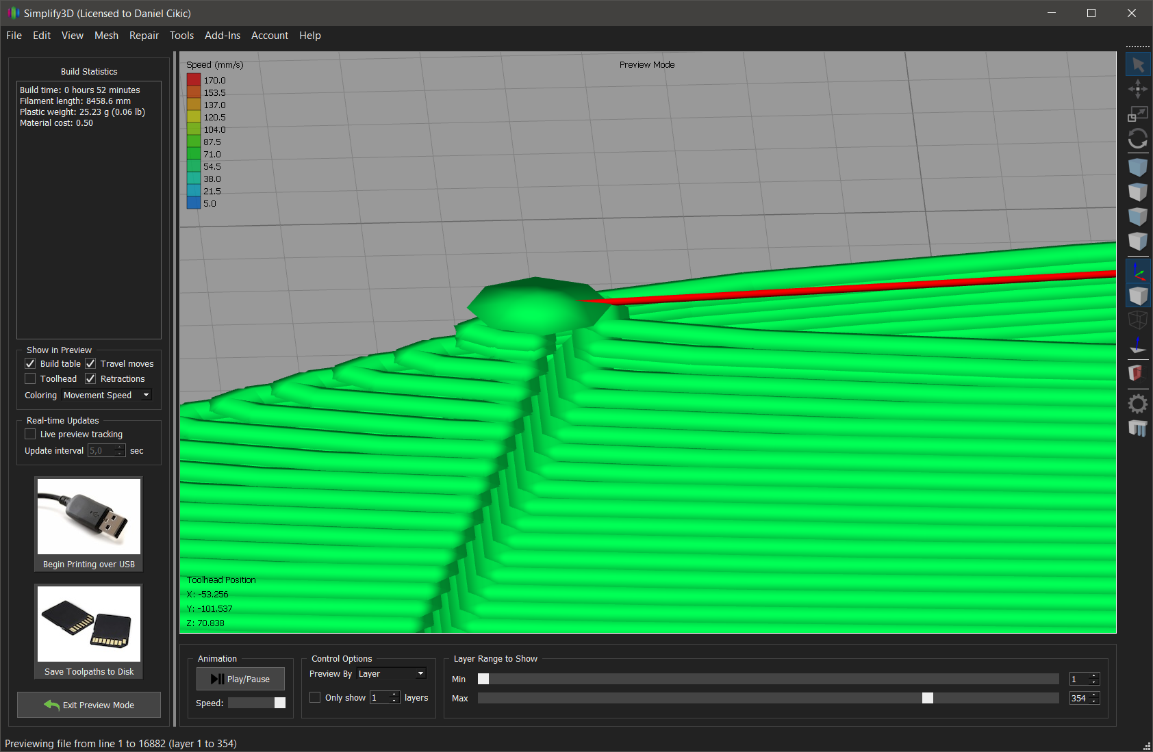Enable the Toolhead checkbox

pyautogui.click(x=30, y=378)
